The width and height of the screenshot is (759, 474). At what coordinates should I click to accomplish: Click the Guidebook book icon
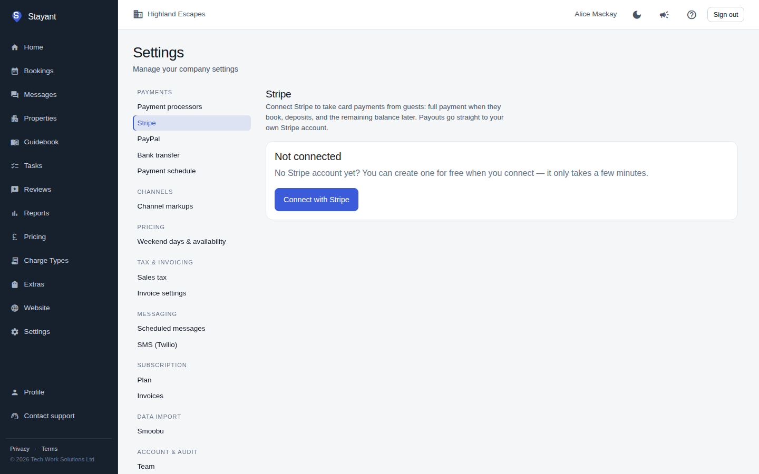pos(15,142)
